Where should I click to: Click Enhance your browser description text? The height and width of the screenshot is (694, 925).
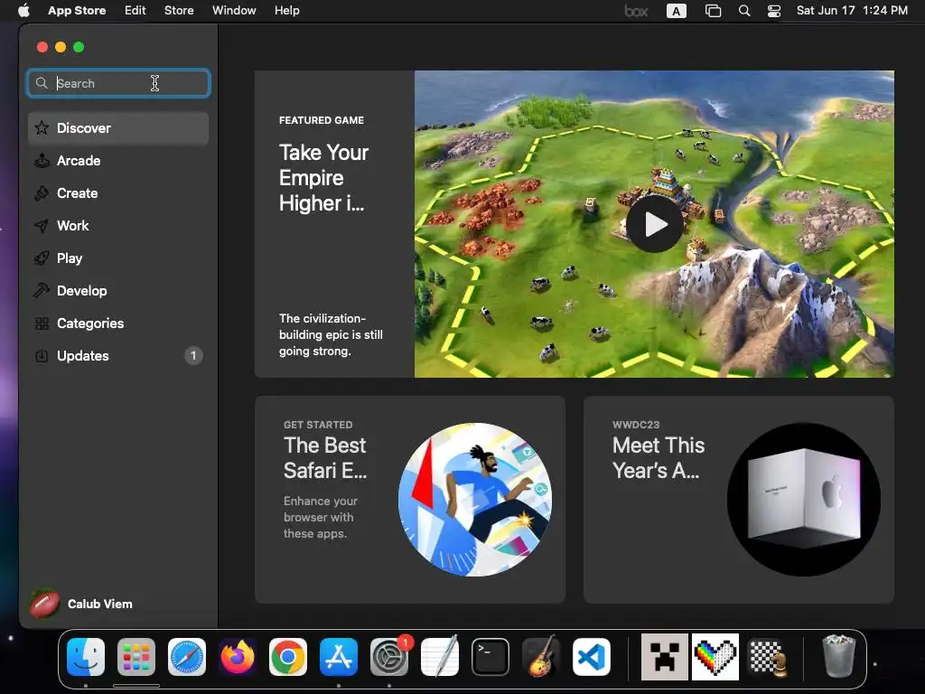click(321, 517)
